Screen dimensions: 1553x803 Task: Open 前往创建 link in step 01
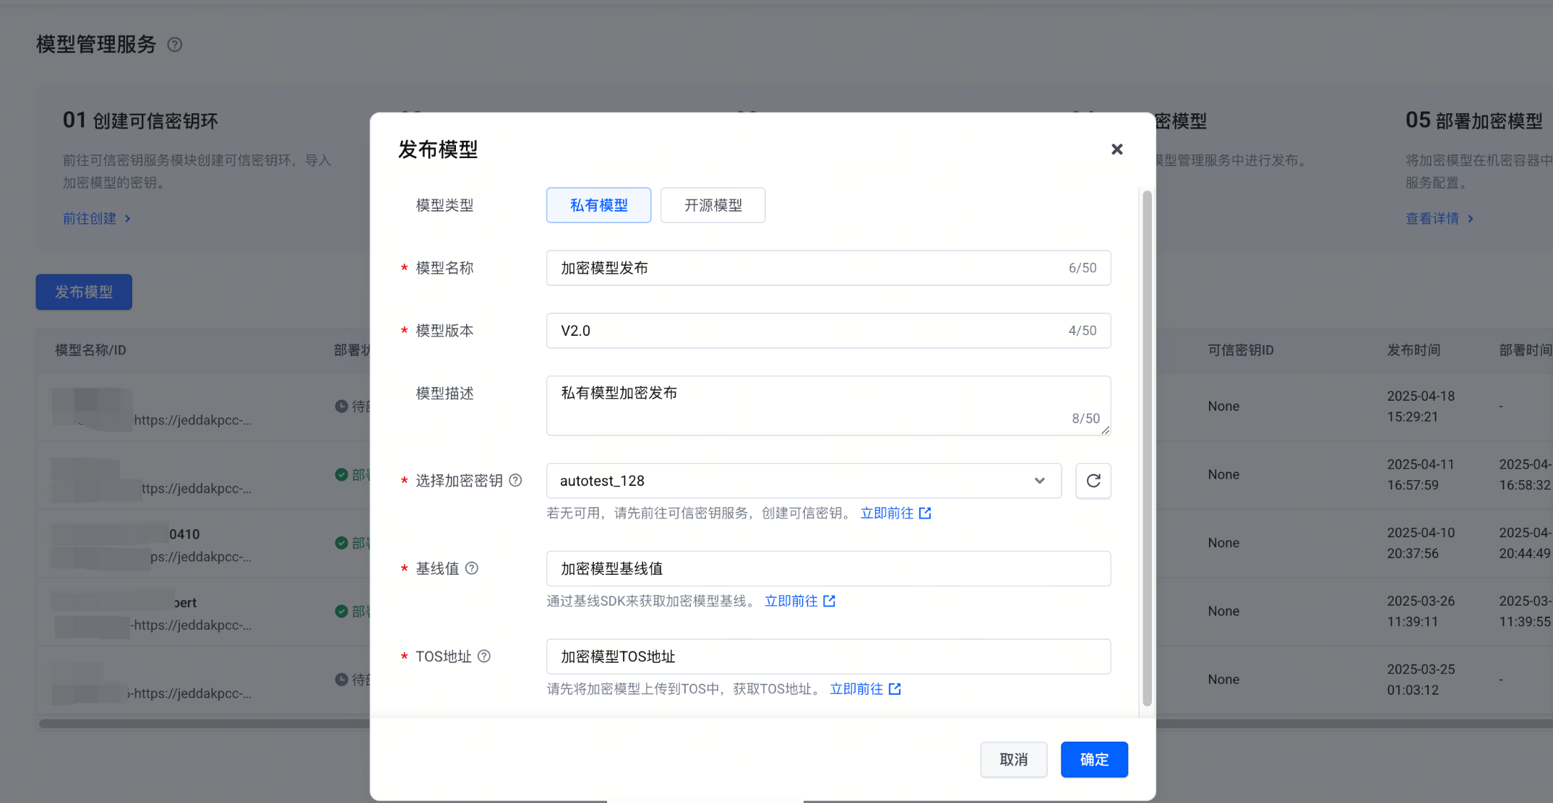point(97,218)
